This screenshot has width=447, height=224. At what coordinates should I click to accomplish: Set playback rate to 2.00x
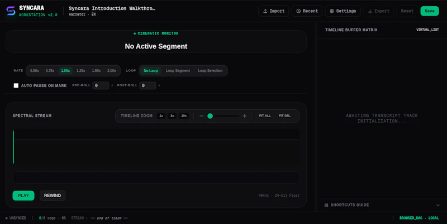tap(111, 71)
